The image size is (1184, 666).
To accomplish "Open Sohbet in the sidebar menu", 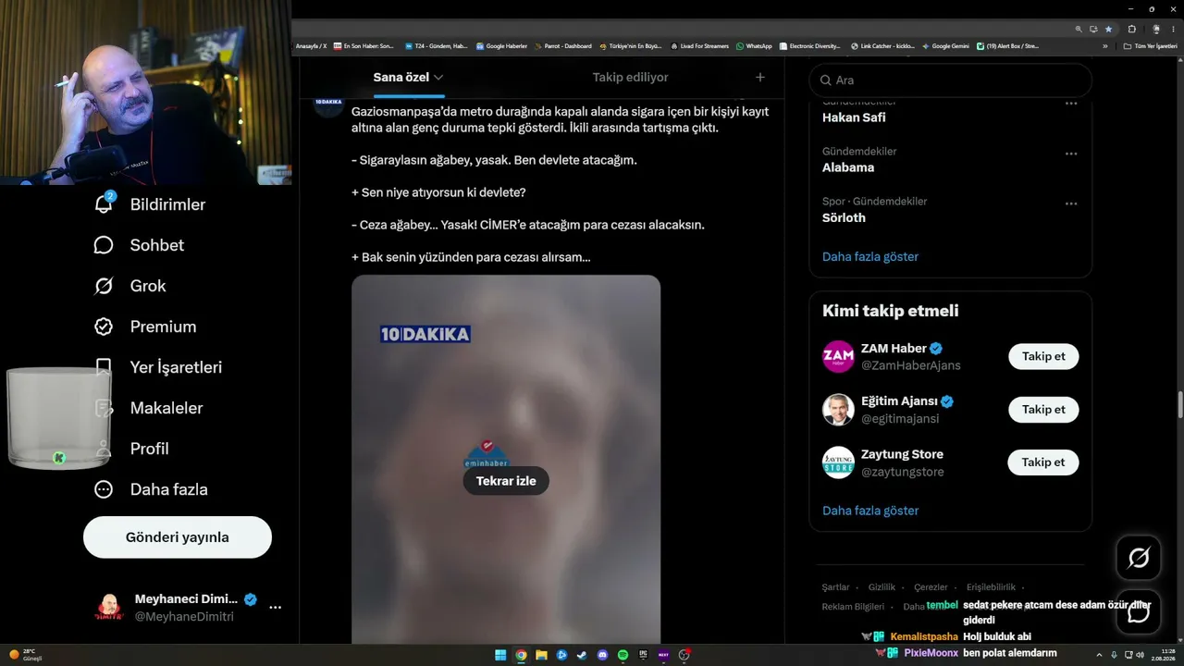I will tap(139, 245).
